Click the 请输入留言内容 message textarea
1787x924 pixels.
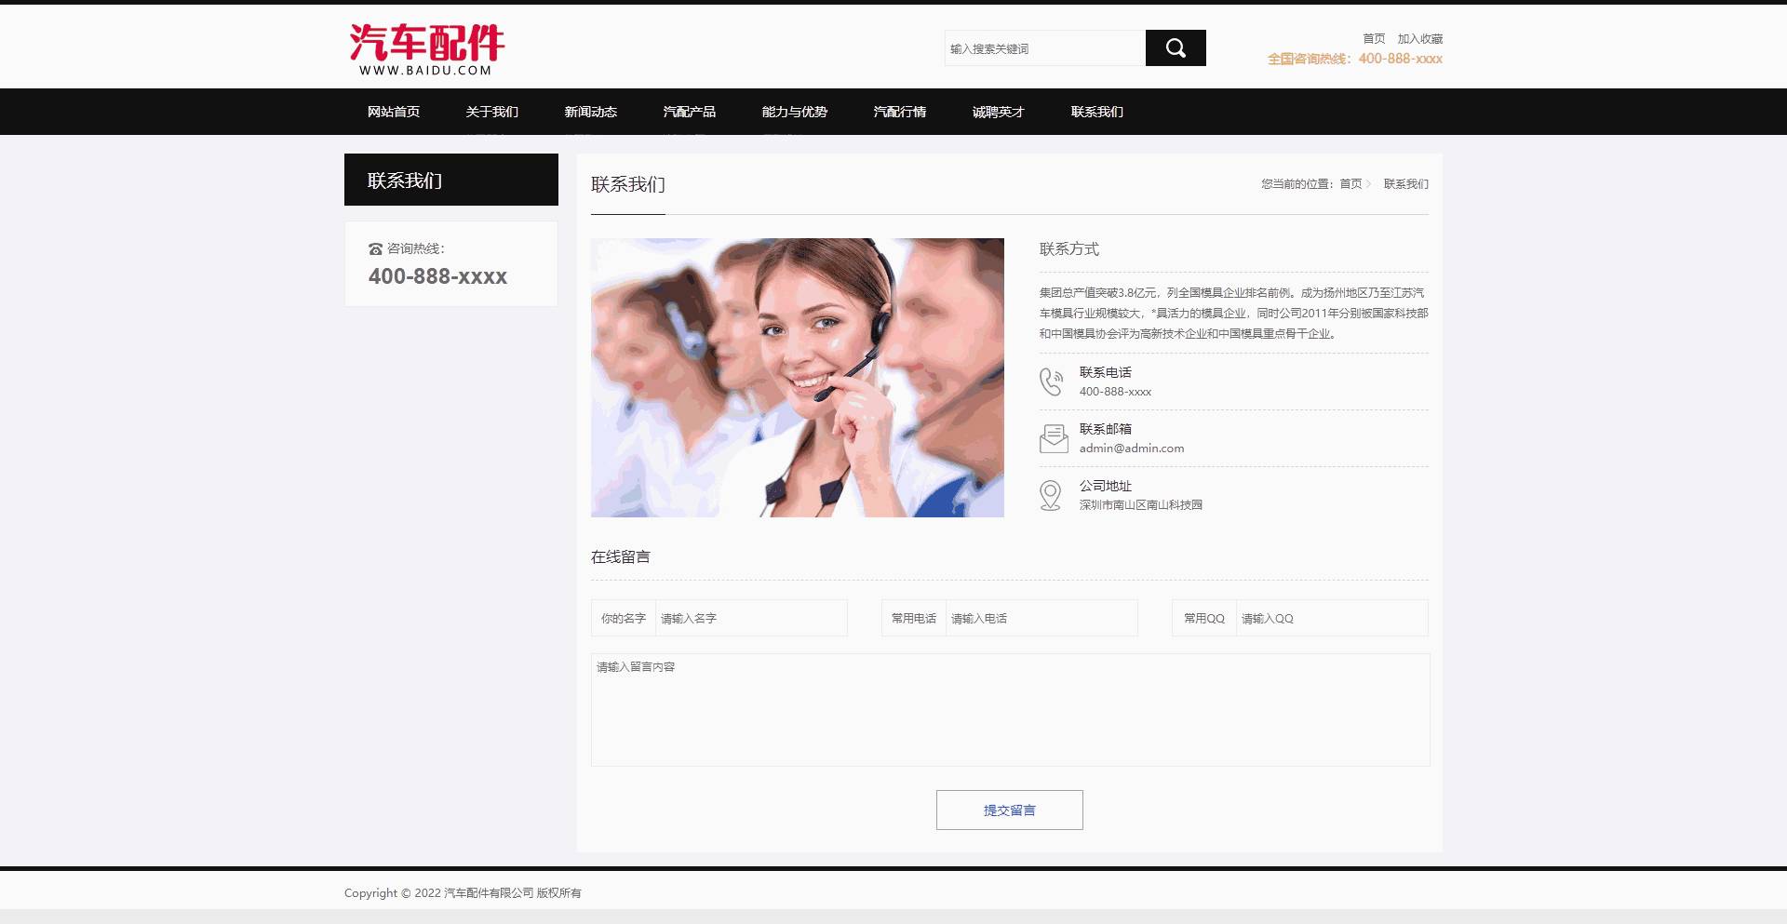[1010, 709]
